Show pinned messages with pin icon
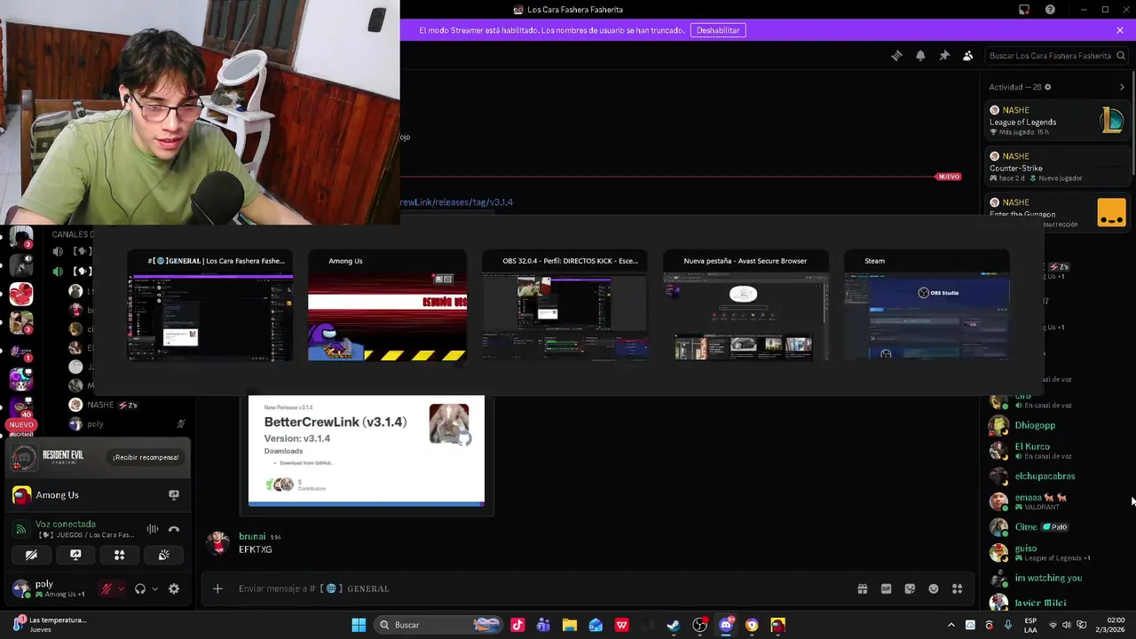Image resolution: width=1136 pixels, height=639 pixels. [x=944, y=55]
